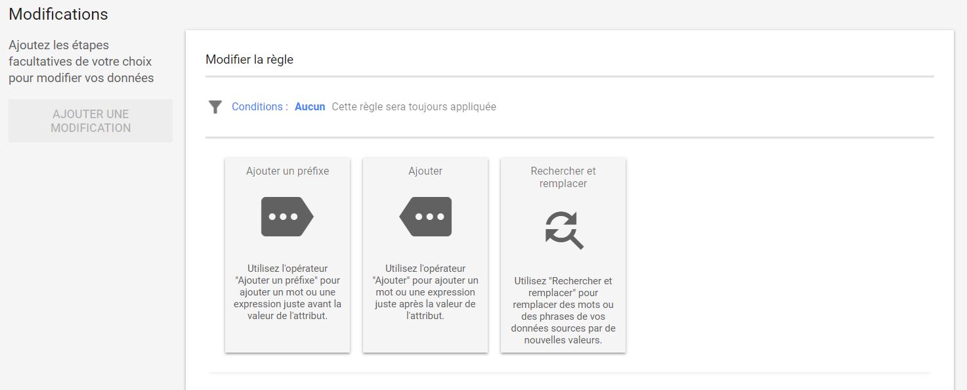Click the 'Modifications' page heading
Image resolution: width=967 pixels, height=390 pixels.
coord(58,14)
